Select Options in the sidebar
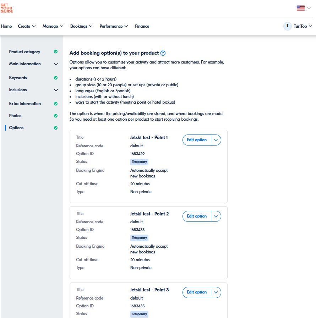 16,128
